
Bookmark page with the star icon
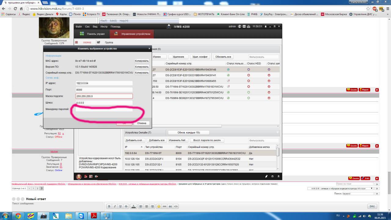tap(368, 9)
